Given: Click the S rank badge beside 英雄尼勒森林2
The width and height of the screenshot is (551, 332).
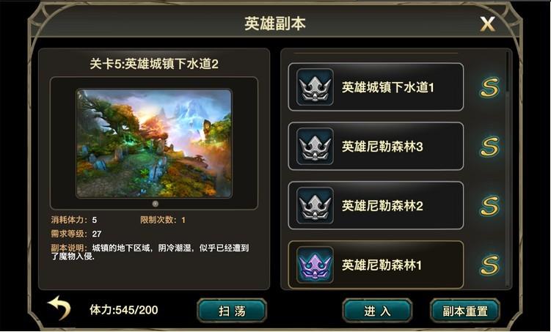Looking at the screenshot, I should 489,206.
